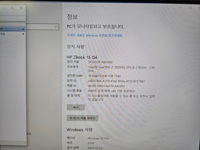200x150 pixels.
Task: Click the 장치 ID value text
Action: 117,81
